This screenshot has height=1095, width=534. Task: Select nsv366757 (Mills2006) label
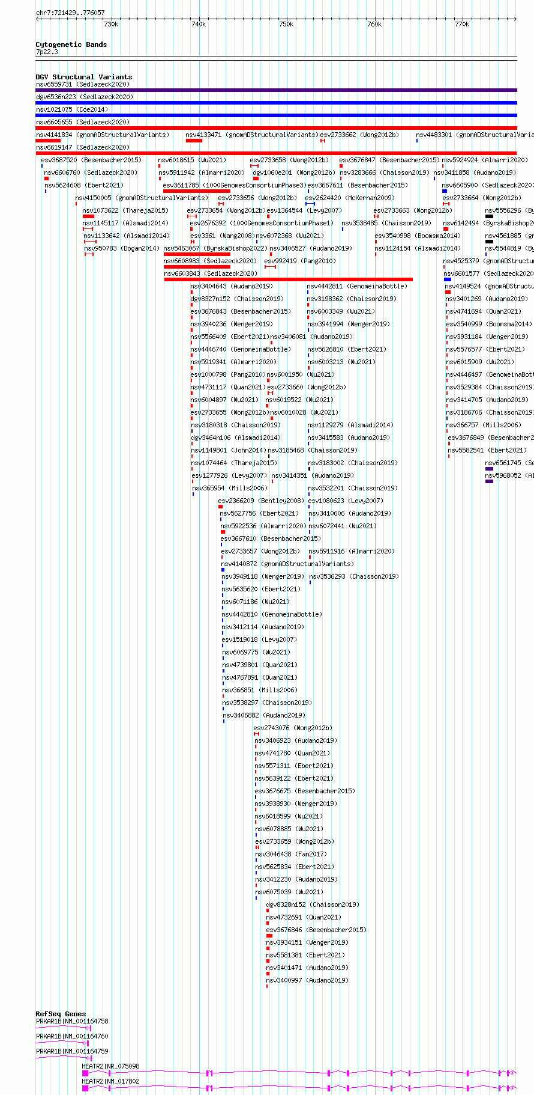(x=484, y=425)
